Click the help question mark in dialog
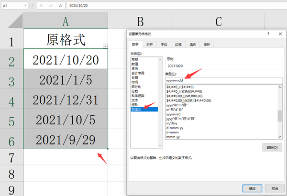 [x=268, y=34]
